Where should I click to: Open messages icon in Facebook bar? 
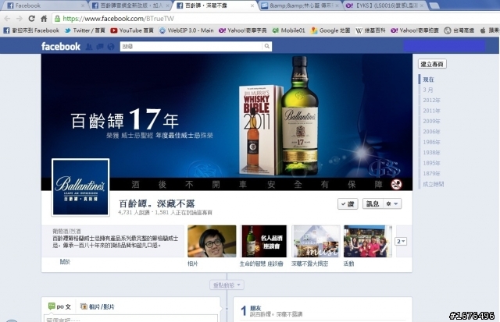pos(100,47)
